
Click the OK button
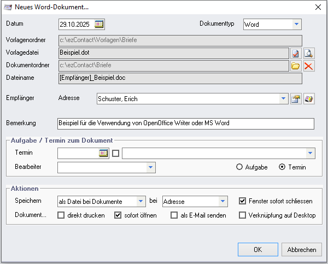pos(257,250)
